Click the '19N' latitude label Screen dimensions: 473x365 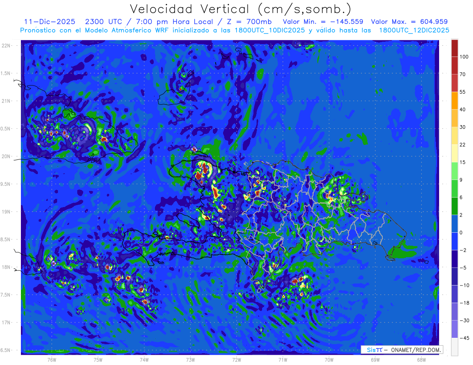pyautogui.click(x=6, y=211)
